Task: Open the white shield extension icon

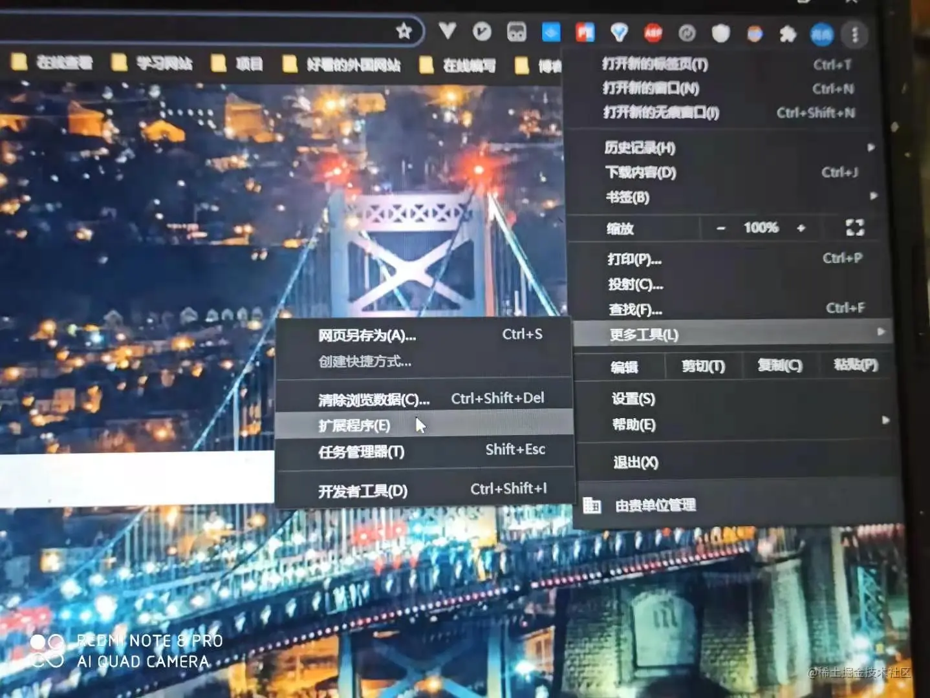Action: (x=720, y=33)
